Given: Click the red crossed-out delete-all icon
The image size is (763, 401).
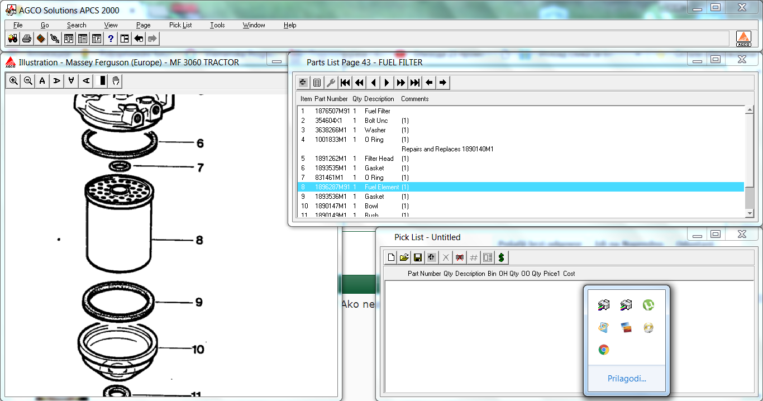Looking at the screenshot, I should pyautogui.click(x=460, y=257).
